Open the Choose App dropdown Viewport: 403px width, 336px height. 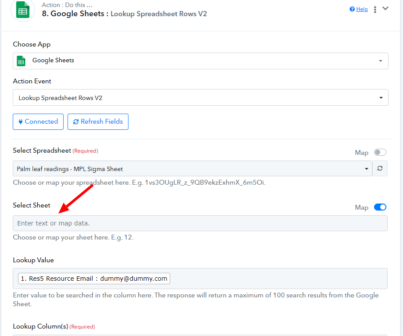click(200, 61)
